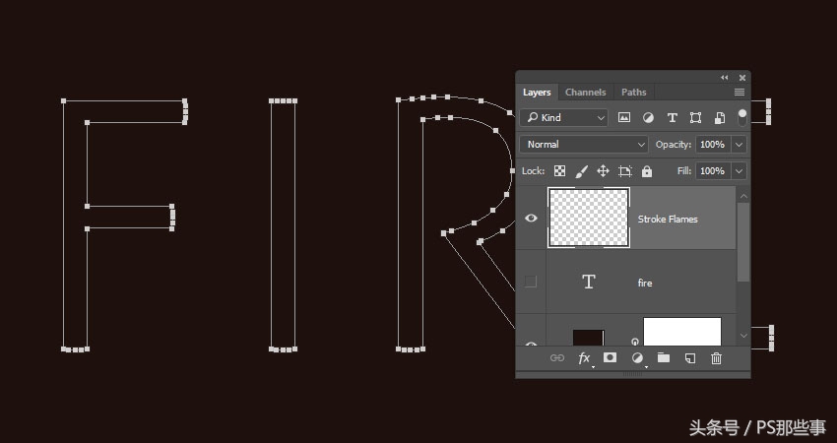Delete layer using the trash icon
Screen dimensions: 837x443
717,358
